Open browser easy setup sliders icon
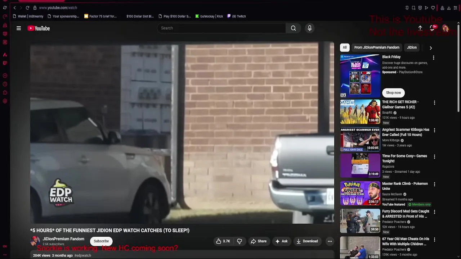461x259 pixels. point(455,8)
